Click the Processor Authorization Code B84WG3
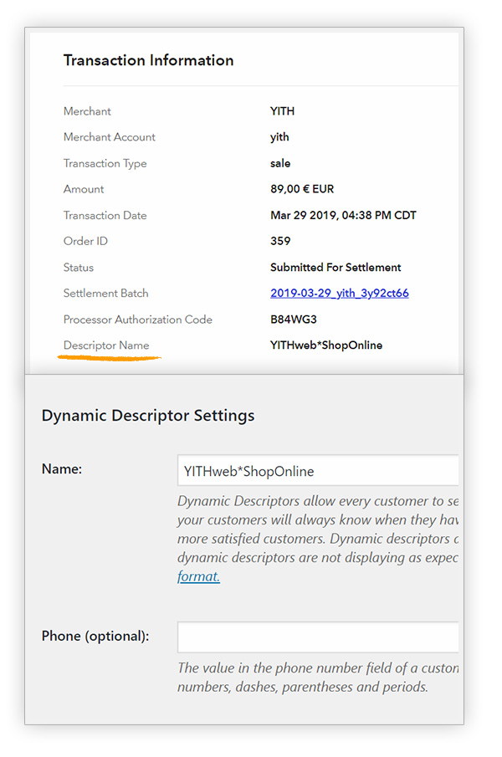The image size is (502, 757). 293,320
